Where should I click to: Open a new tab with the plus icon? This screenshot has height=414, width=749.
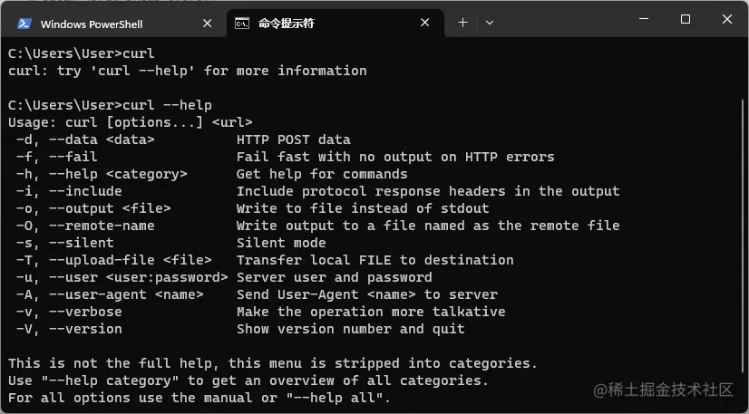[x=462, y=23]
